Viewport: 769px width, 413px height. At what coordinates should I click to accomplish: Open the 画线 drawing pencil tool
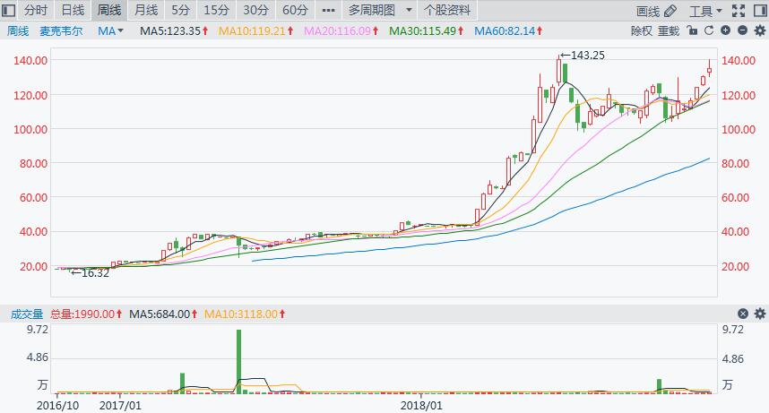coord(656,11)
